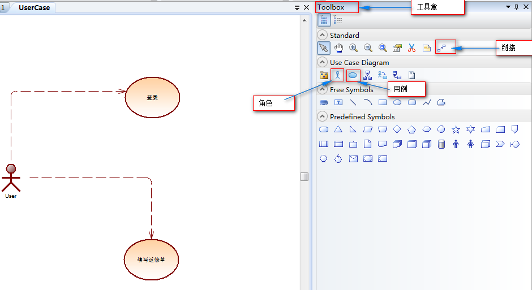Screen dimensions: 532x290
Task: Pick the Generalization hierarchy tool
Action: pos(367,75)
